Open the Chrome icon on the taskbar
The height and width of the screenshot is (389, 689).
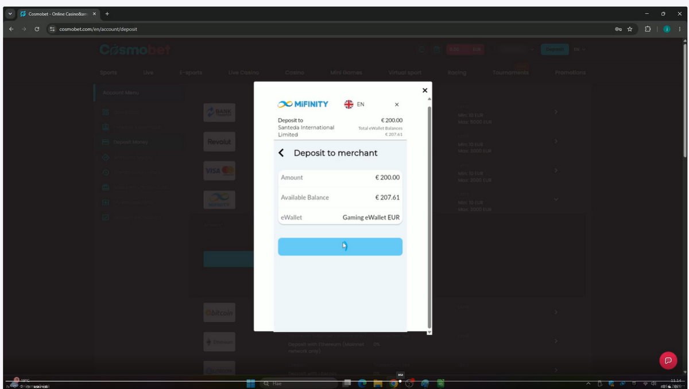(x=393, y=383)
